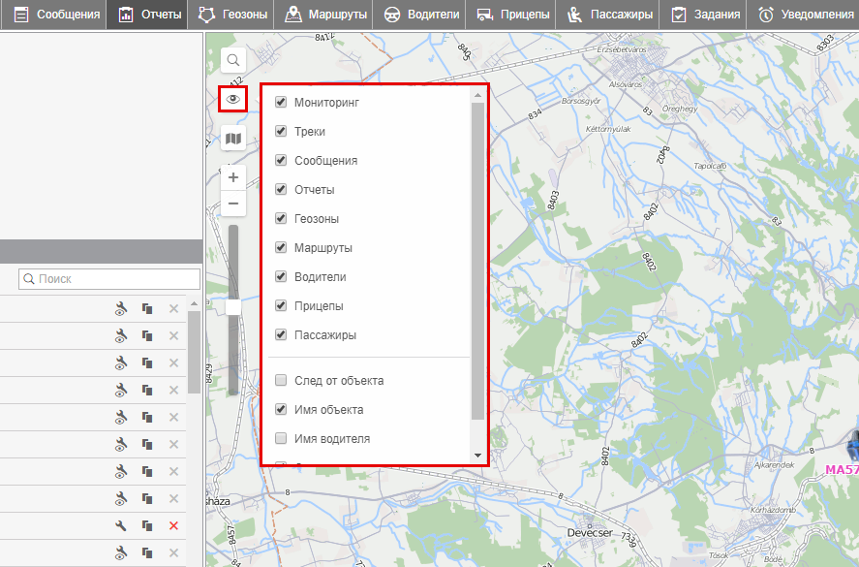
Task: Click the map search magnifier icon
Action: pos(233,60)
